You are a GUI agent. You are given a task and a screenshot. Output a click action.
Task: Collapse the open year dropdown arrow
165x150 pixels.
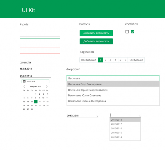coord(140,116)
